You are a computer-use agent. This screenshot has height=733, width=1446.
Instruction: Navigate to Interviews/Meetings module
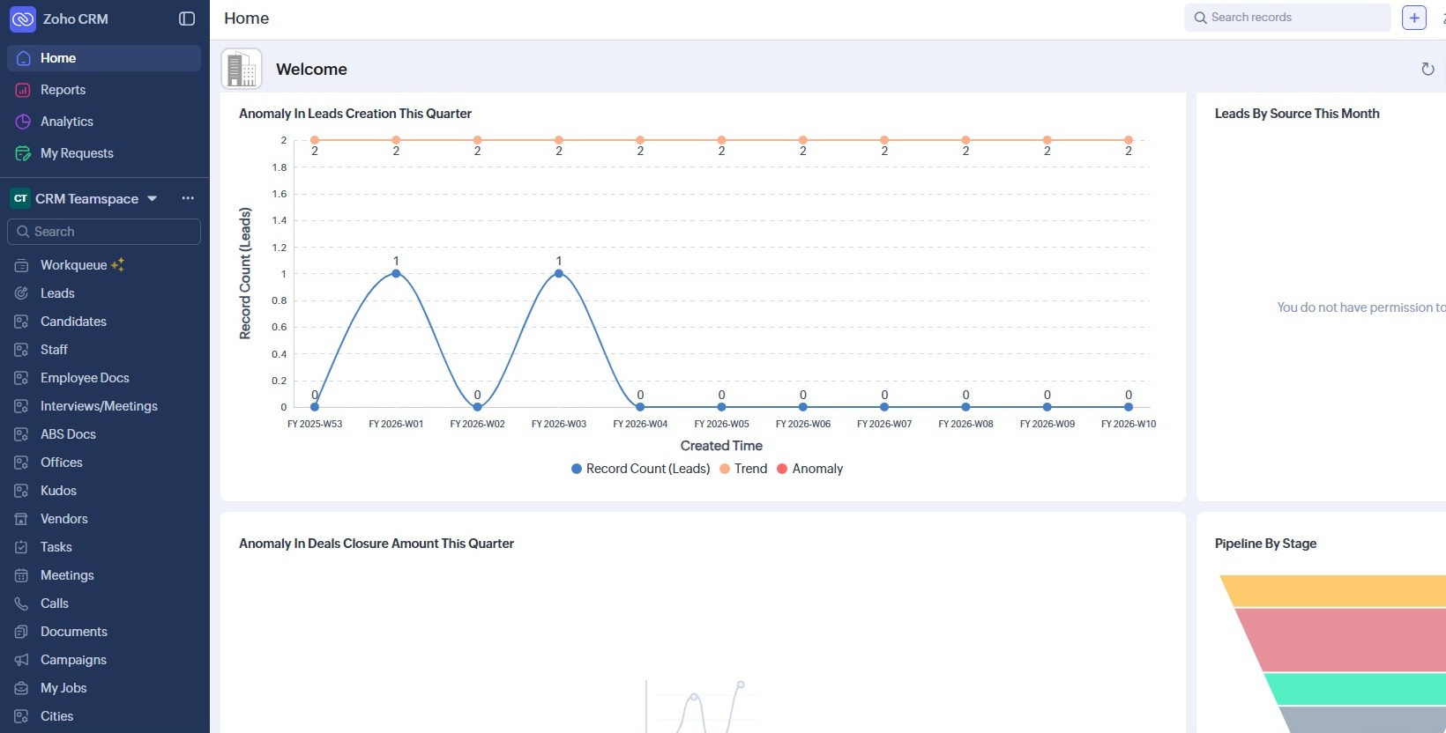click(99, 406)
